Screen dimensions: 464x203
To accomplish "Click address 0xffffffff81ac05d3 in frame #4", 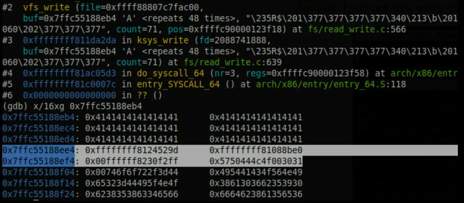I will tap(69, 73).
